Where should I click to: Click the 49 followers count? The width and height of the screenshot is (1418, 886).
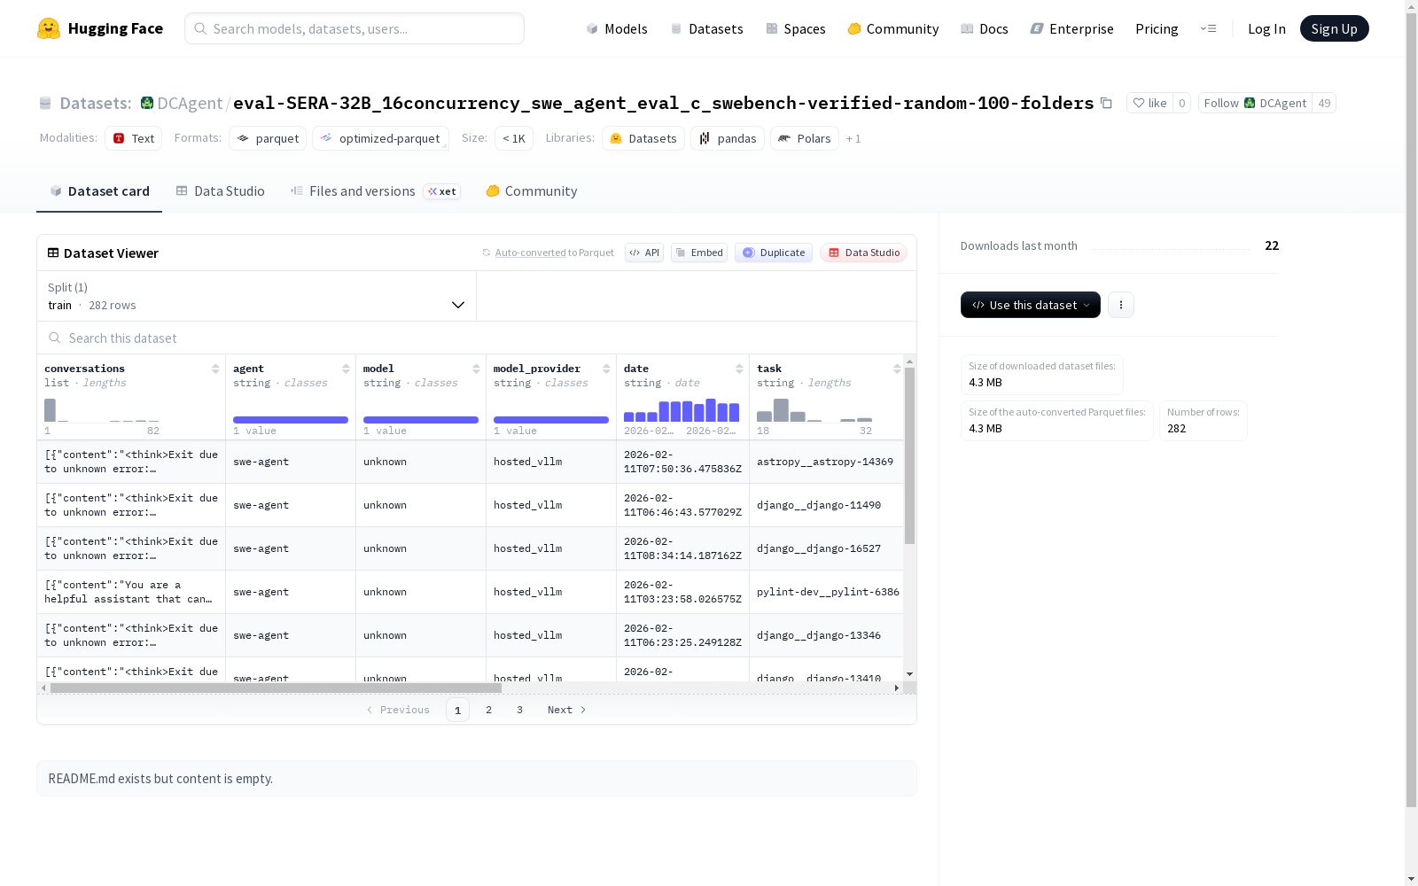pos(1324,103)
